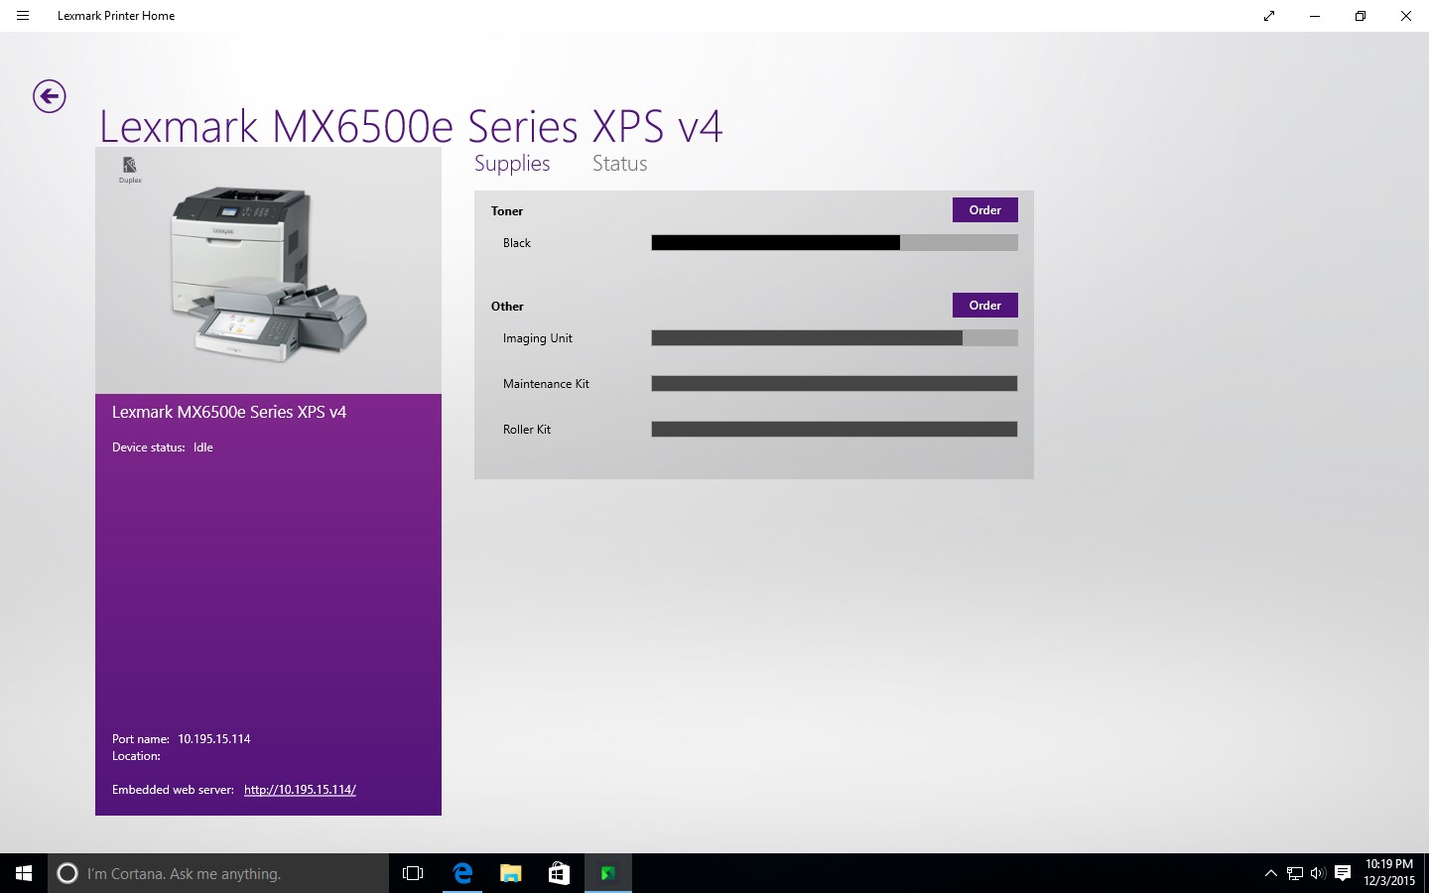The image size is (1429, 893).
Task: Open Task View from taskbar
Action: (413, 873)
